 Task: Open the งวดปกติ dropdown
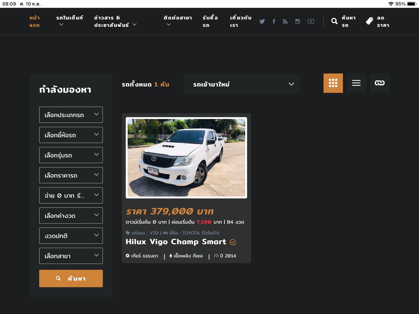[x=71, y=236]
